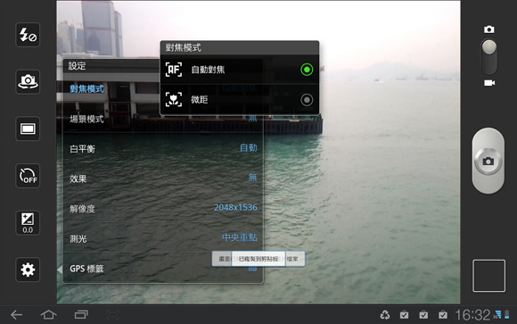Tap the shutter button to take photo

488,161
